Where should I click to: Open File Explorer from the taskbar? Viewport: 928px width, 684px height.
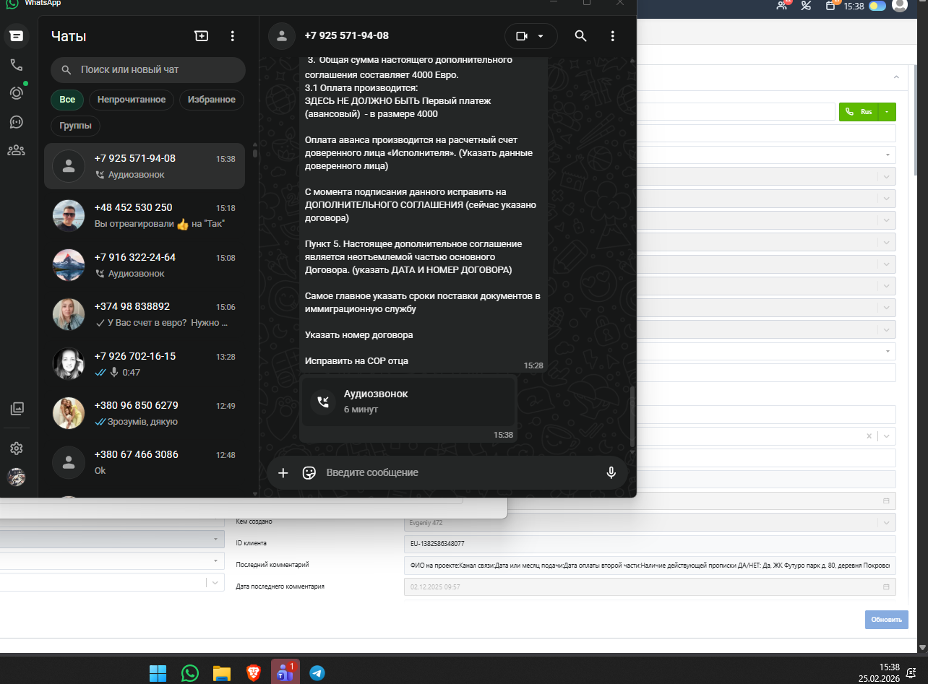pos(222,673)
